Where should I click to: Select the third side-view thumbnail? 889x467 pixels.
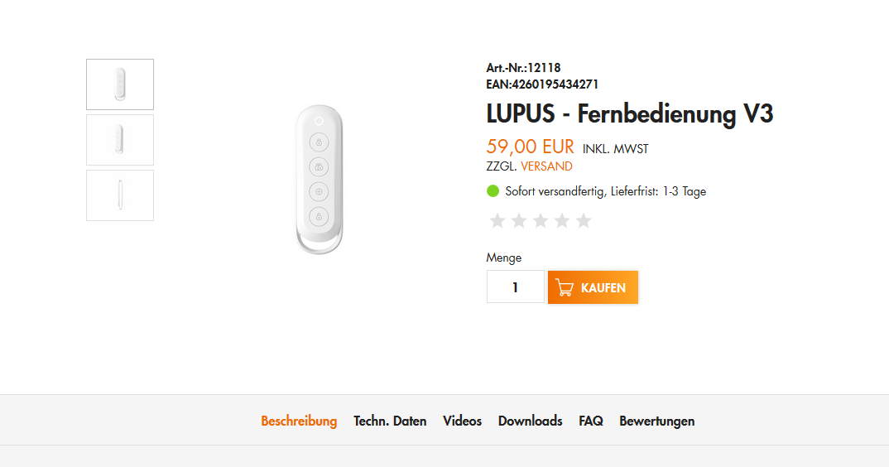pyautogui.click(x=120, y=195)
